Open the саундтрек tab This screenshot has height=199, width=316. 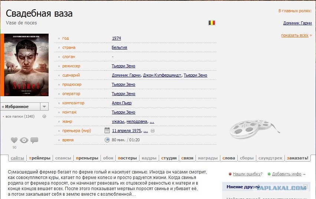click(270, 158)
